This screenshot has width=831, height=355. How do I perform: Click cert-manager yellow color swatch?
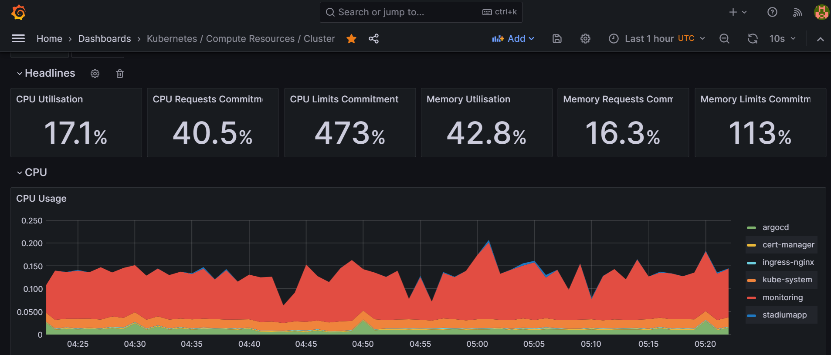click(x=751, y=245)
